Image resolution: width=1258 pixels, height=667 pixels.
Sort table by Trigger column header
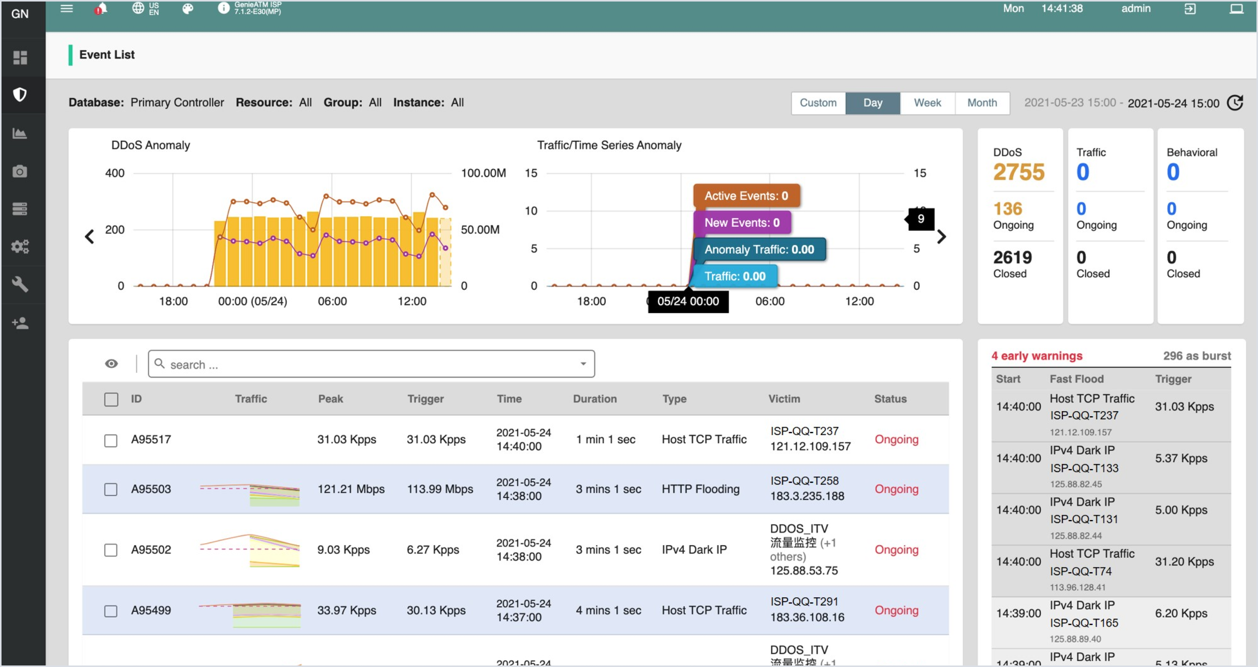coord(425,399)
